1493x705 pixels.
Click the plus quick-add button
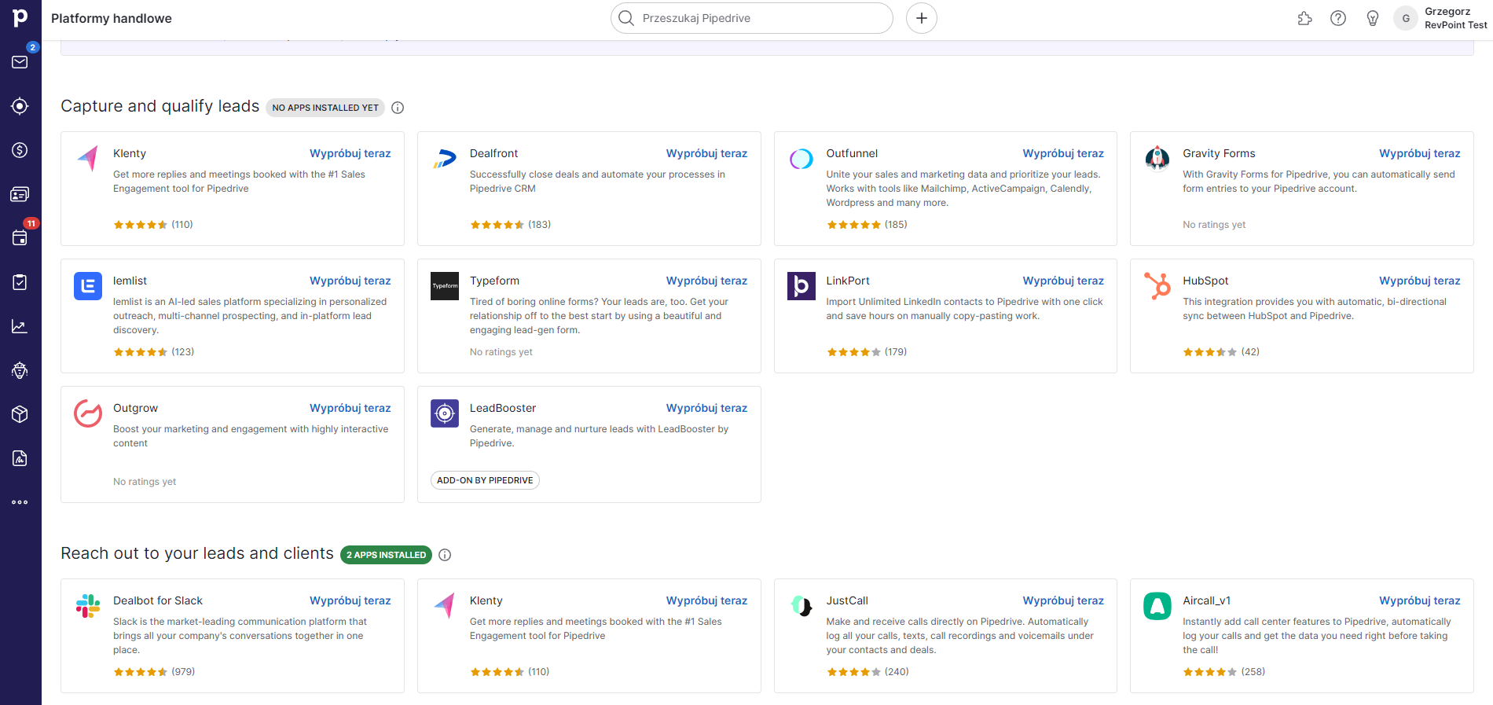pos(922,18)
